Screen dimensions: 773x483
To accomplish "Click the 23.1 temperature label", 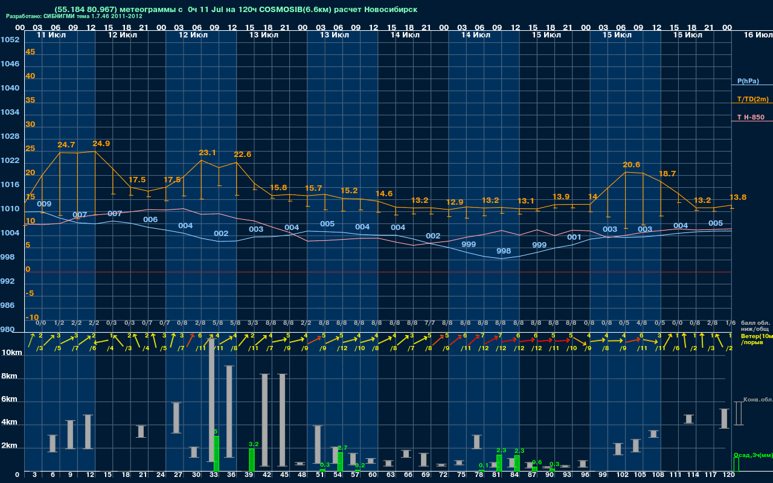I will click(x=208, y=153).
